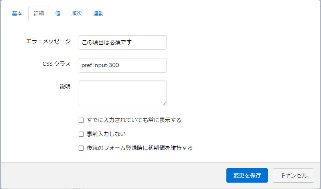The width and height of the screenshot is (321, 189).
Task: Enable the 事前入力しない checkbox
Action: click(x=81, y=134)
